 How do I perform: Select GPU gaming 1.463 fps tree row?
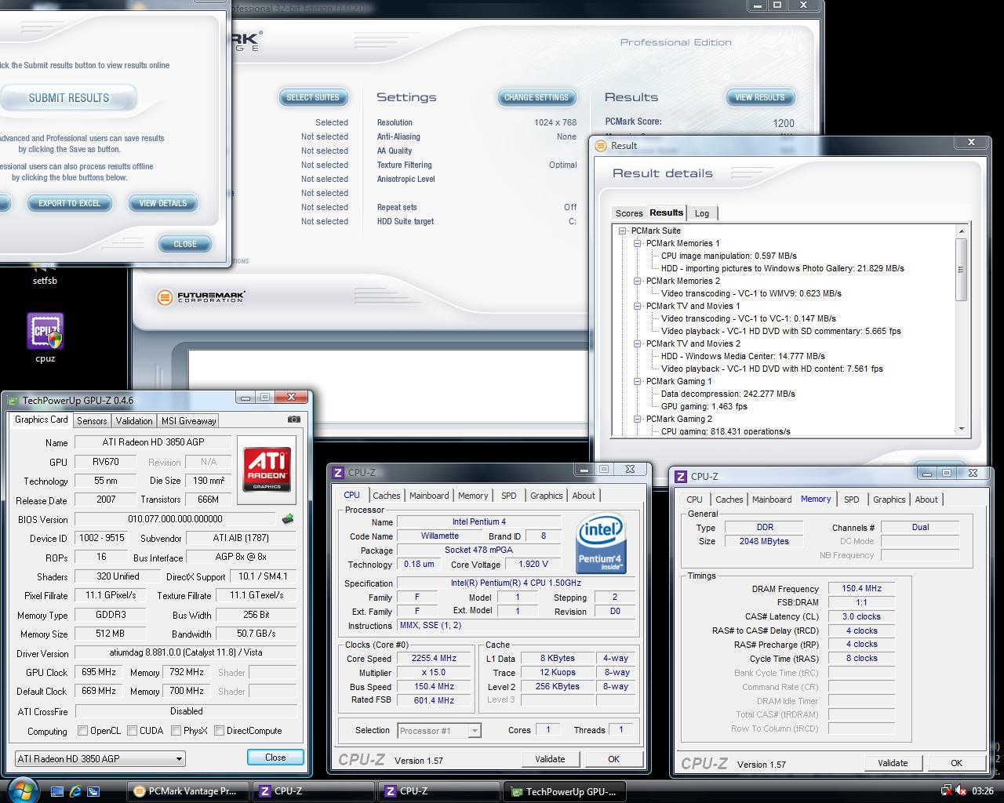(704, 406)
